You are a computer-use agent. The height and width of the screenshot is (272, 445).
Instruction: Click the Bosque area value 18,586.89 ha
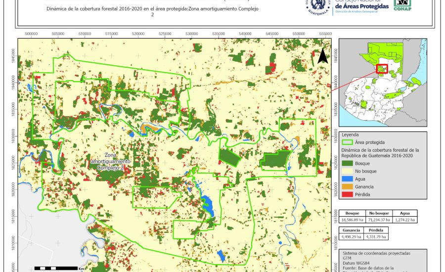click(x=352, y=220)
